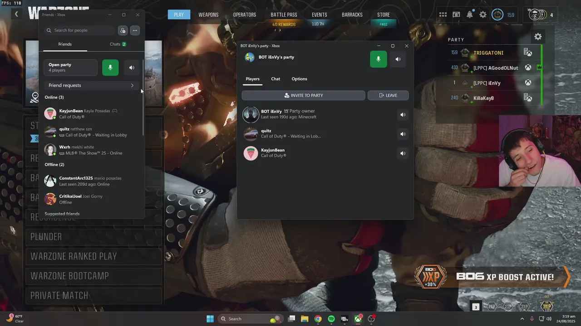
Task: Collapse the Offline (2) friends section
Action: pyautogui.click(x=54, y=164)
